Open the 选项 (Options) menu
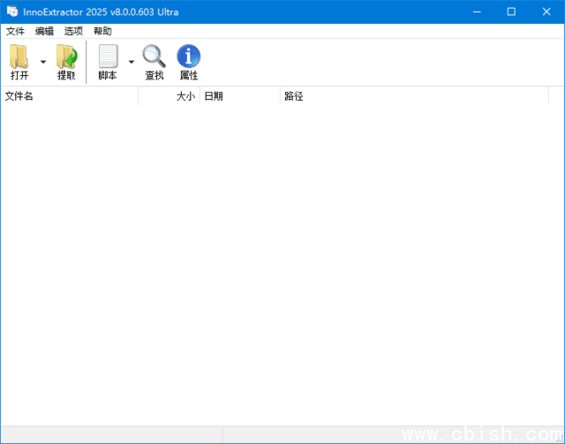Image resolution: width=565 pixels, height=444 pixels. 73,31
